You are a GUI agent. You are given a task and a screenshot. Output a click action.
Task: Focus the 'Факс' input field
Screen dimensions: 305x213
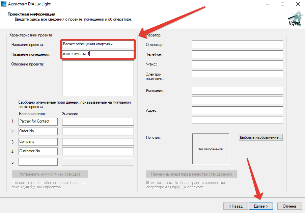pos(237,64)
